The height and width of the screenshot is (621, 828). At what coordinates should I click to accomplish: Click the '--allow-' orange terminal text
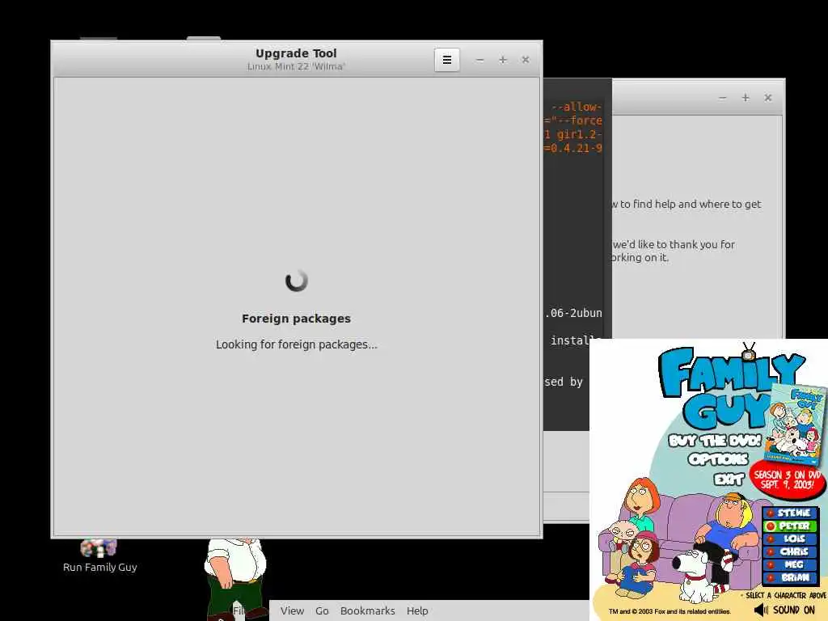coord(576,107)
